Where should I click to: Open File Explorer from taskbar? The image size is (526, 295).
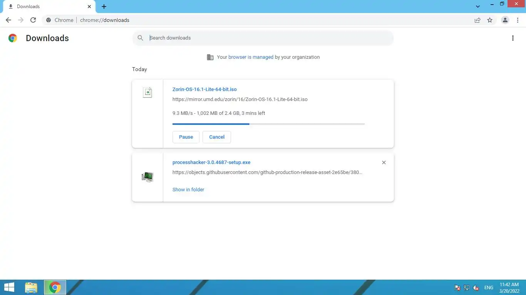[31, 287]
